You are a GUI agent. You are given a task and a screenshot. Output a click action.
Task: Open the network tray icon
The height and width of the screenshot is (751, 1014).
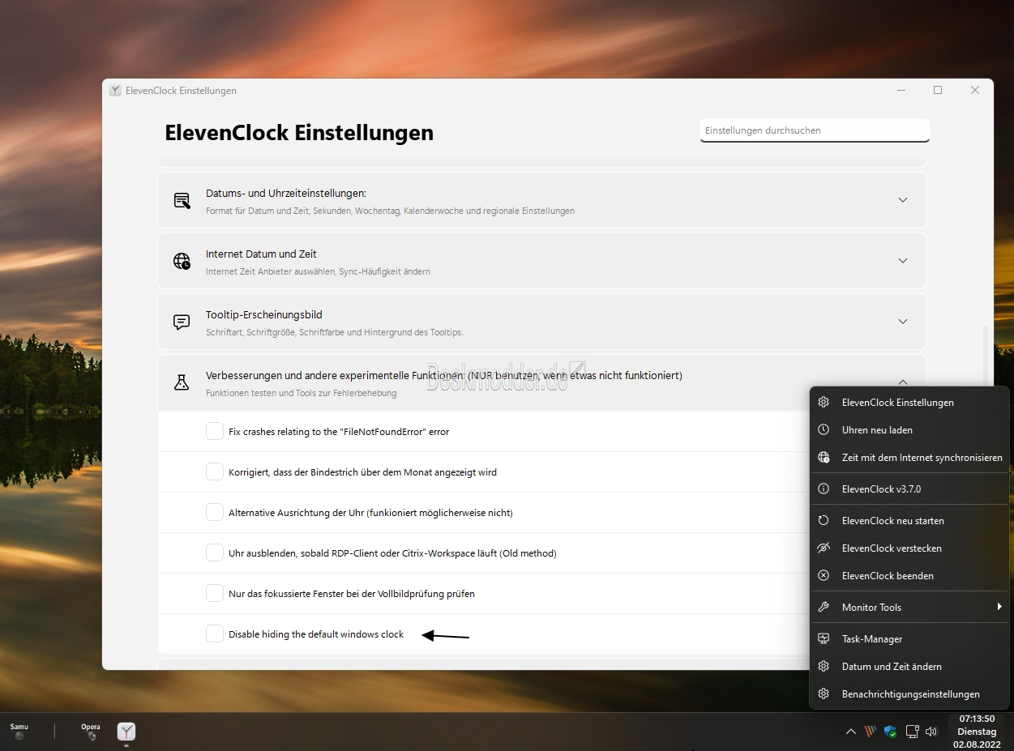[x=911, y=732]
